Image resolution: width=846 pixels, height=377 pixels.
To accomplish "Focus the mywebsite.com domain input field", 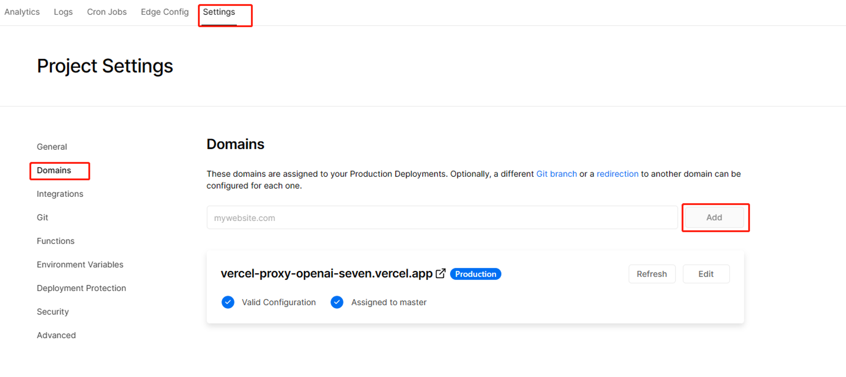I will [x=442, y=217].
